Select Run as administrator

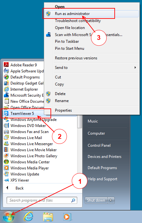[91, 14]
